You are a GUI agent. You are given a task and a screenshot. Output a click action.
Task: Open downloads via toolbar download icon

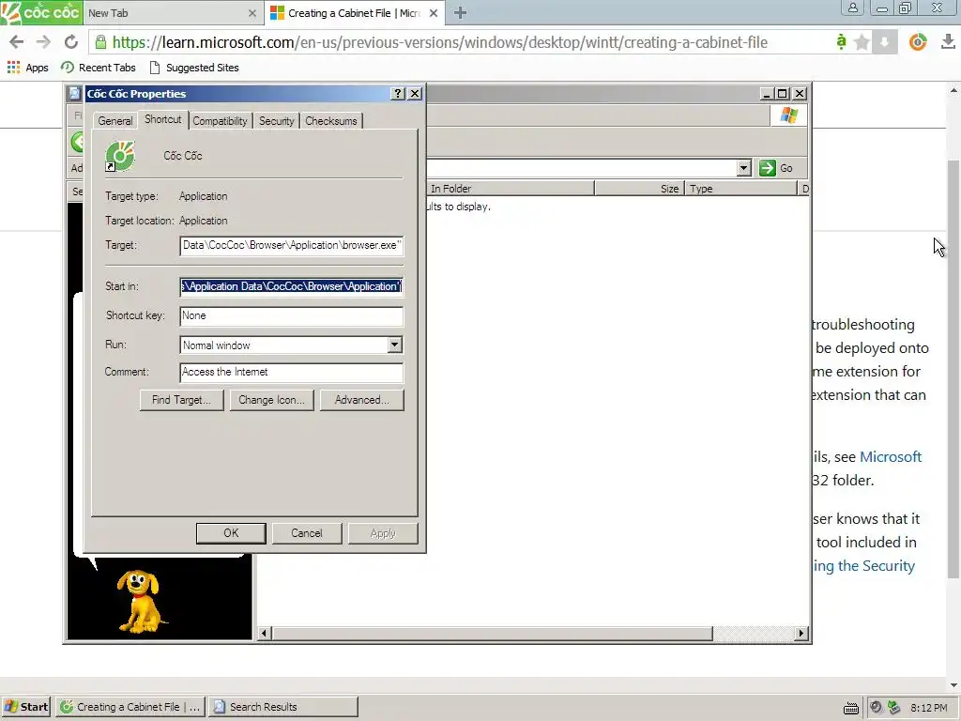[x=948, y=41]
